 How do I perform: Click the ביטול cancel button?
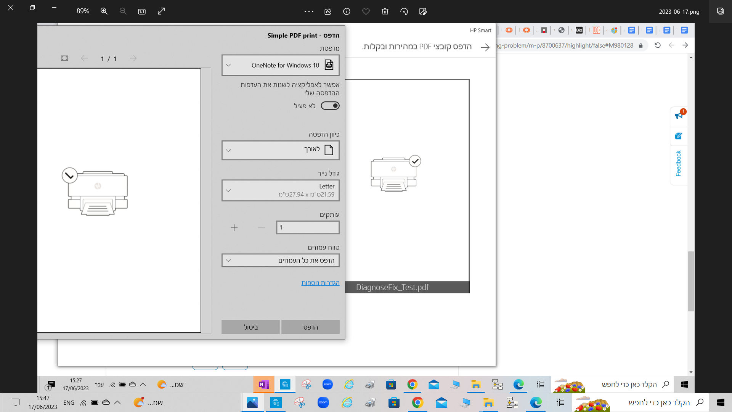[250, 327]
